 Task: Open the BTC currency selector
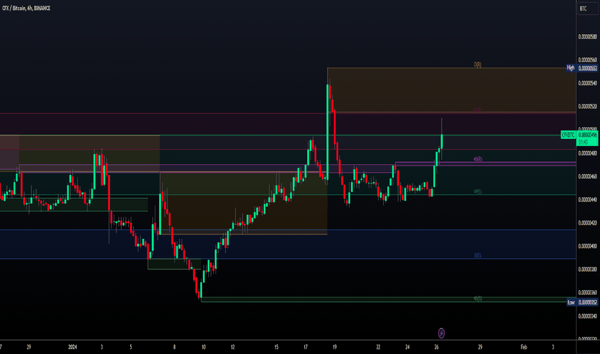click(587, 8)
